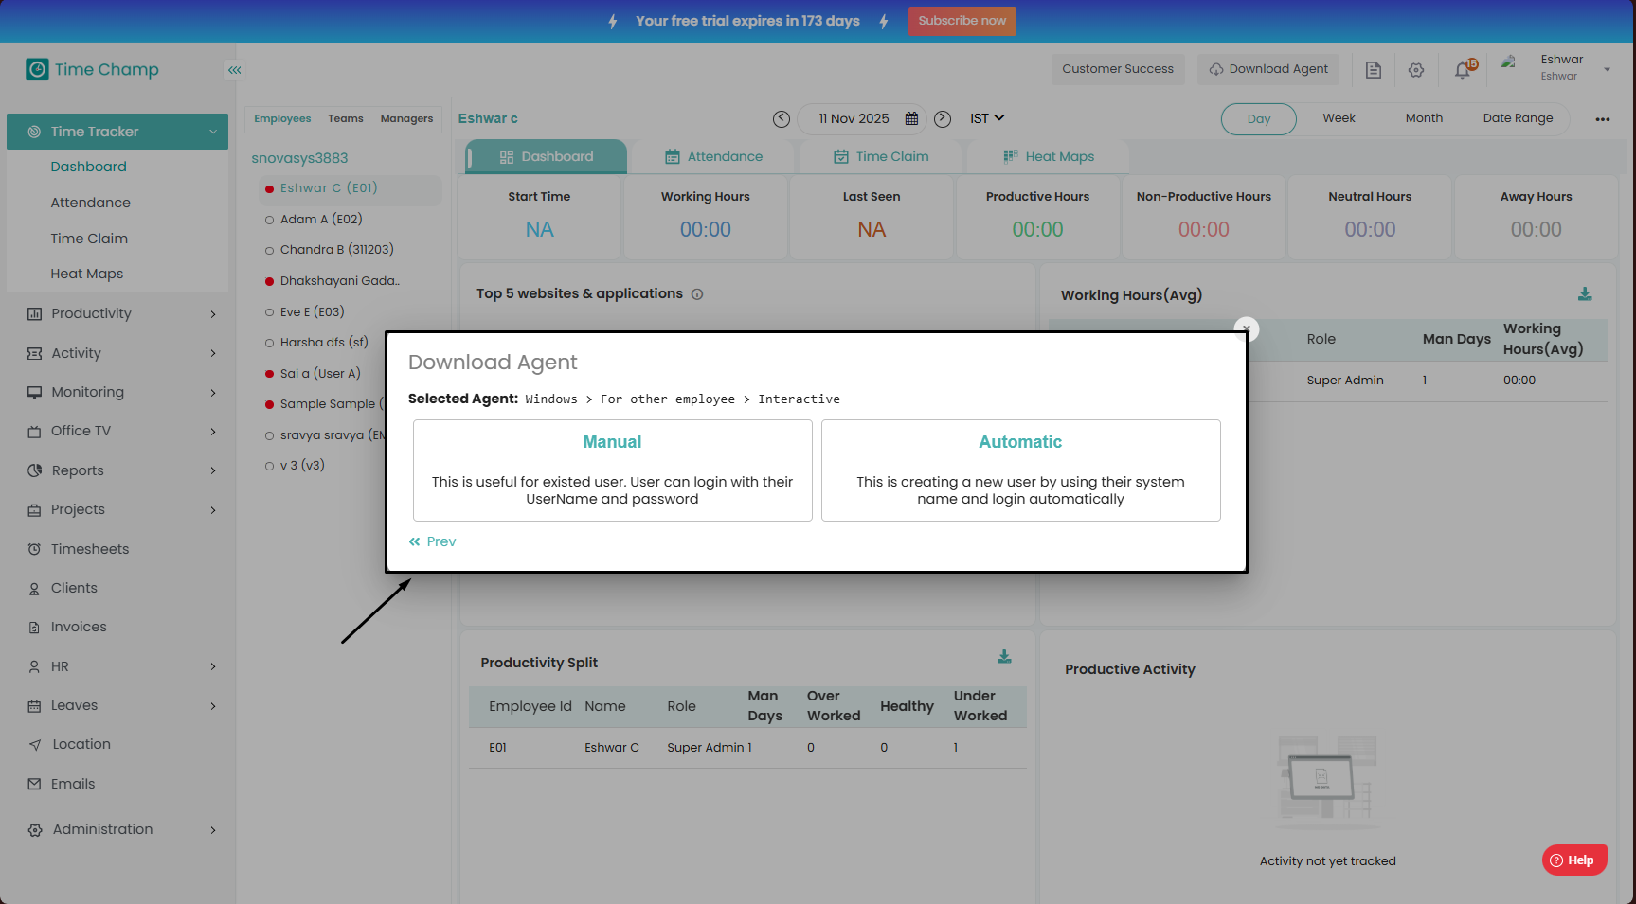Expand the Projects menu chevron
This screenshot has height=904, width=1636.
[x=213, y=510]
